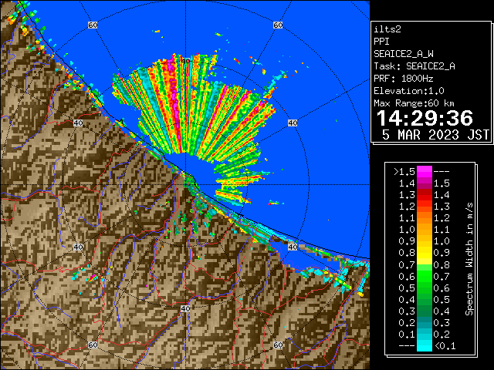The width and height of the screenshot is (494, 370).
Task: Click the left-column '1.0' legend label
Action: point(407,230)
